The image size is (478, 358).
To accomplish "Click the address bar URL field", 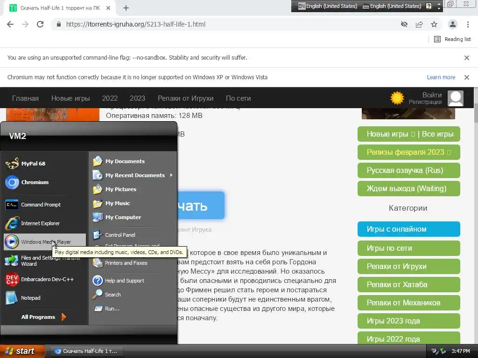I will click(225, 24).
